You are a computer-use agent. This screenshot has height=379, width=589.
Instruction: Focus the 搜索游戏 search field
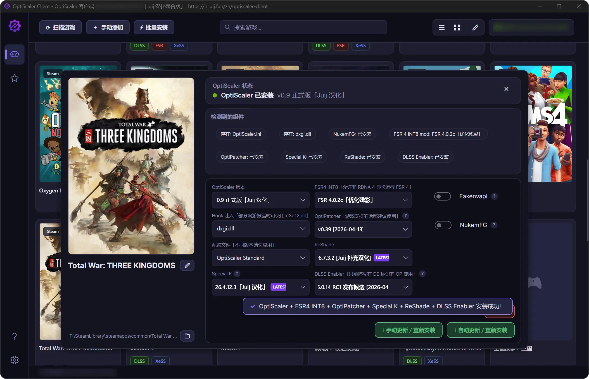[303, 27]
